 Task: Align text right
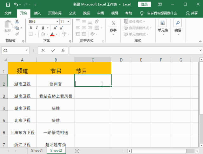coord(90,28)
